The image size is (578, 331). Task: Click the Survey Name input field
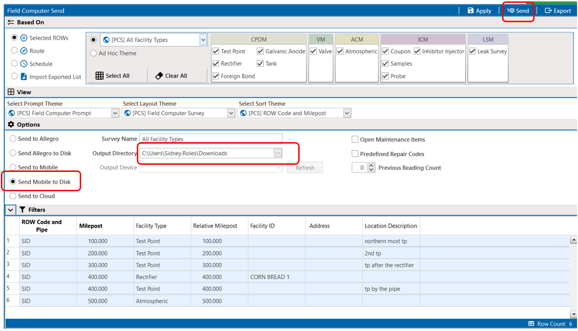(x=211, y=139)
